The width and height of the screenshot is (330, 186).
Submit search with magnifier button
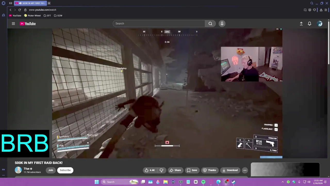tap(210, 24)
